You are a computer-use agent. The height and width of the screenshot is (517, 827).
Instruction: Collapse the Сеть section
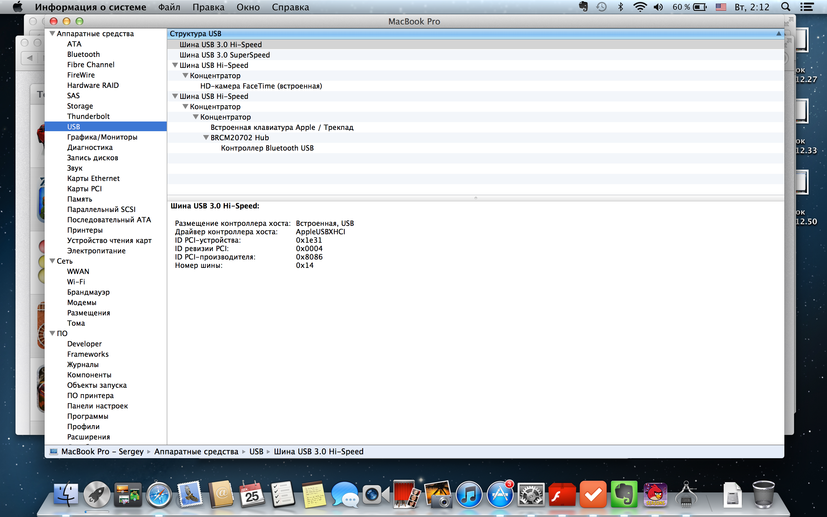[x=52, y=261]
